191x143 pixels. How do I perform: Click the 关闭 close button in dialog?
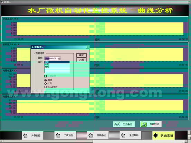tap(82, 60)
